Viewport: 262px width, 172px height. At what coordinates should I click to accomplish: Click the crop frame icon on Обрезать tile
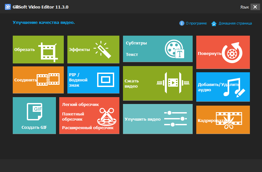[48, 52]
